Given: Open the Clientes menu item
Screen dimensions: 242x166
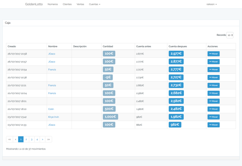Looking at the screenshot, I should pyautogui.click(x=67, y=4).
